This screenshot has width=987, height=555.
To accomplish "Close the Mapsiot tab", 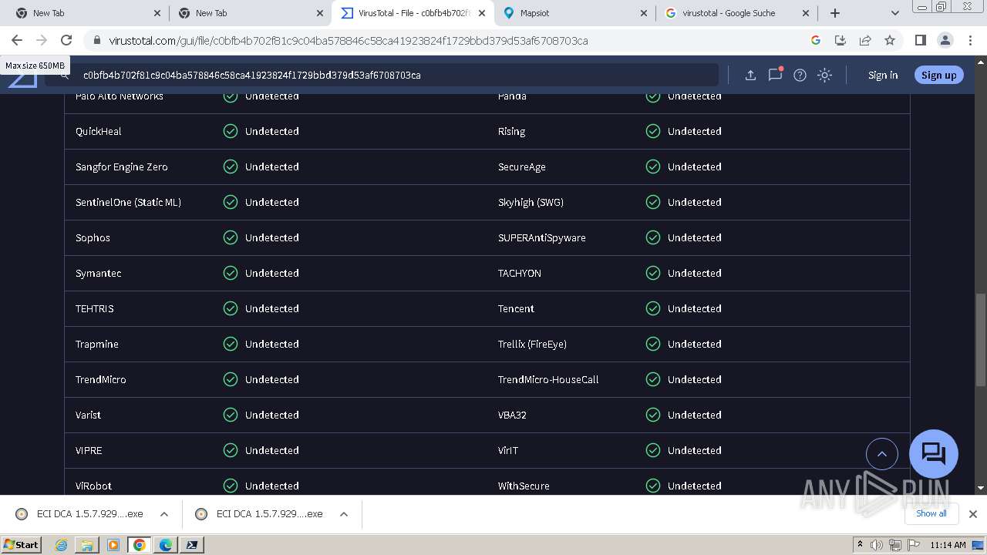I will pos(645,13).
